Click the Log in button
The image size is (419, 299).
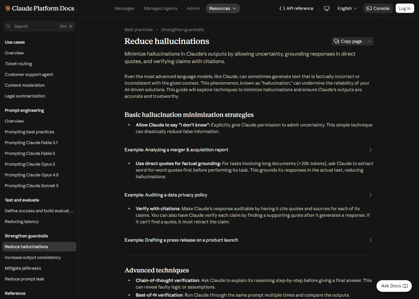(x=405, y=8)
